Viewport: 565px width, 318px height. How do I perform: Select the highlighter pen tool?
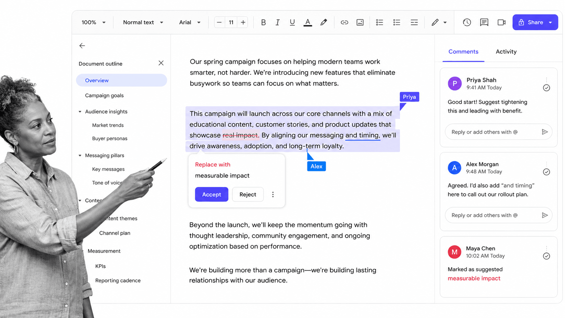(x=323, y=22)
